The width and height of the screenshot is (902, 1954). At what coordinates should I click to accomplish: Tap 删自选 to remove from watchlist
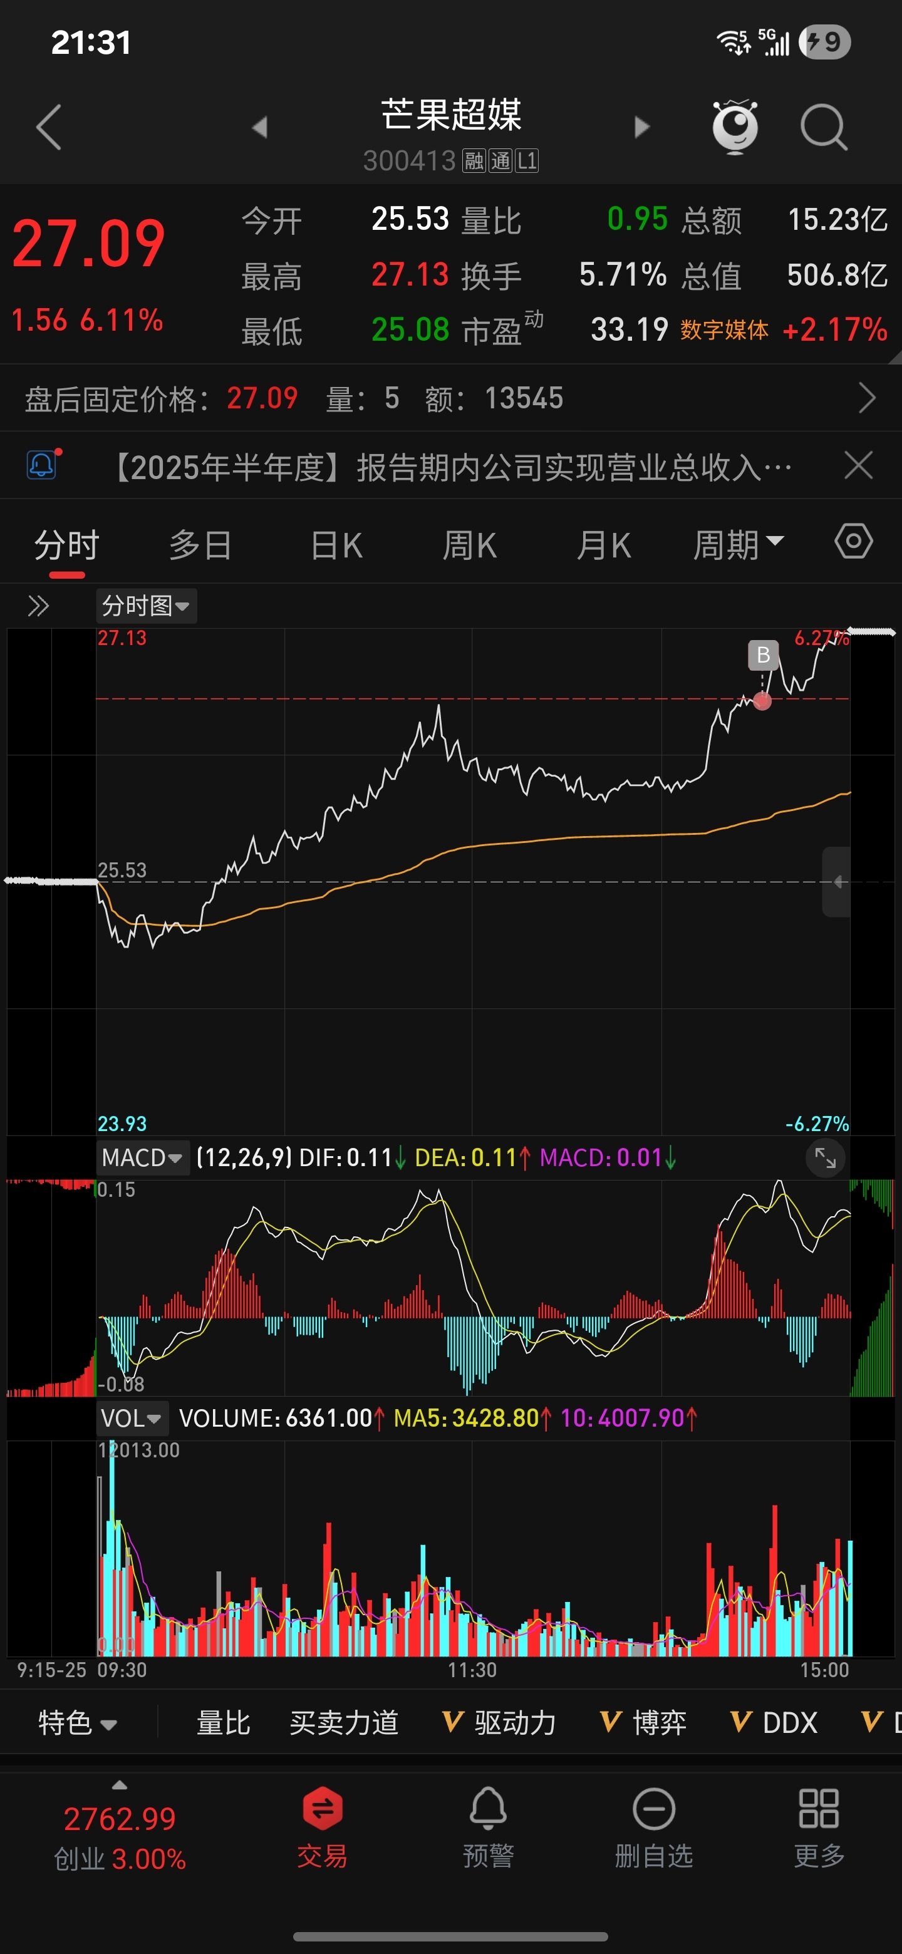(x=654, y=1829)
